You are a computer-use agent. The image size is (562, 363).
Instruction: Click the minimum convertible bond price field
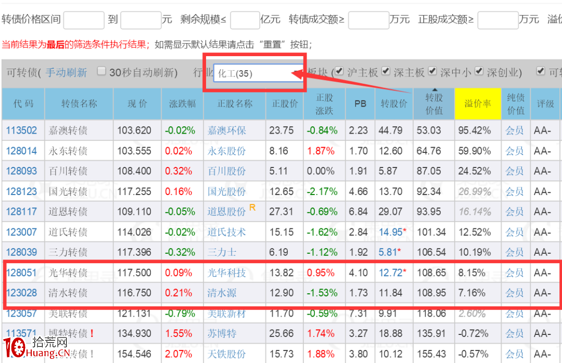point(84,20)
